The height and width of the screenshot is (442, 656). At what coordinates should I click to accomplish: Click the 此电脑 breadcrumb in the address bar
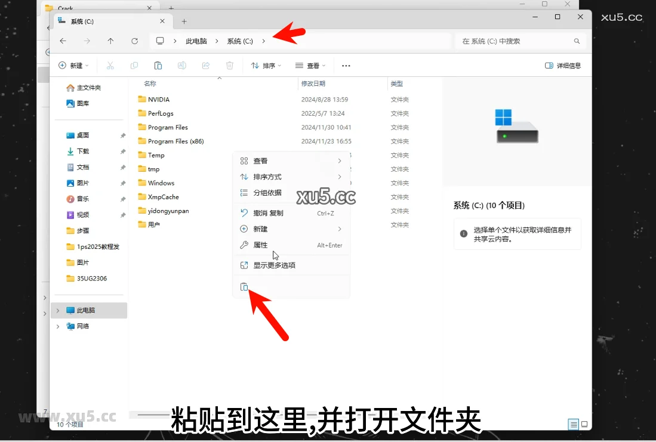pyautogui.click(x=196, y=41)
